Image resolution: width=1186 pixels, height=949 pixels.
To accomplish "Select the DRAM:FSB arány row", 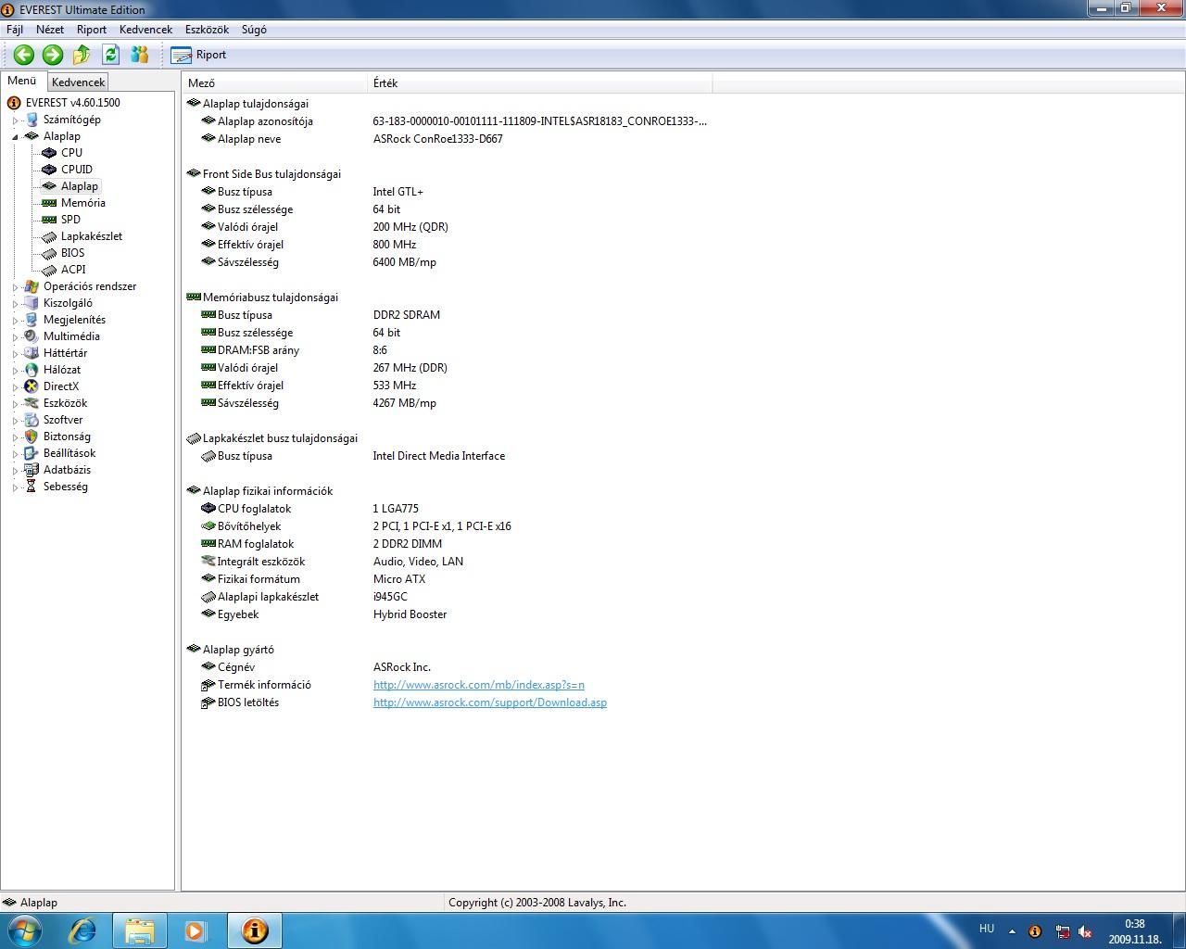I will pos(448,350).
